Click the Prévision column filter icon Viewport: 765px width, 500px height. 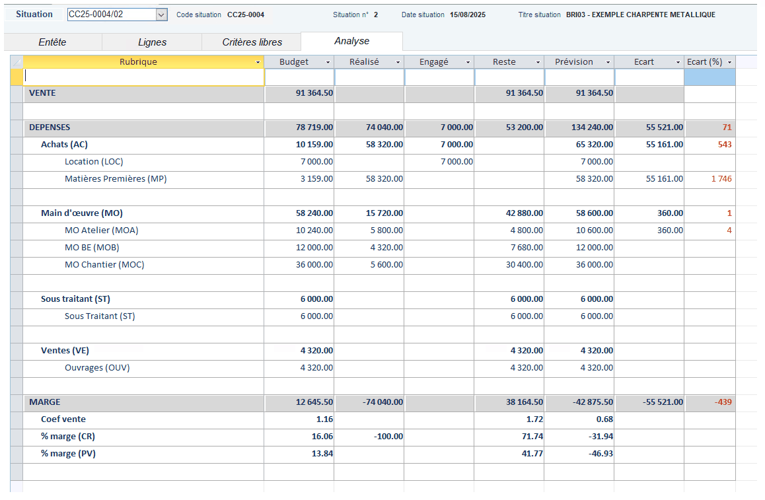(608, 61)
